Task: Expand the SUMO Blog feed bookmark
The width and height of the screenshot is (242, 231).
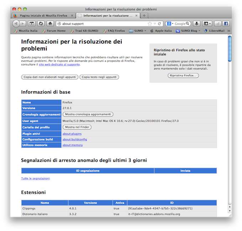Action: click(x=188, y=31)
